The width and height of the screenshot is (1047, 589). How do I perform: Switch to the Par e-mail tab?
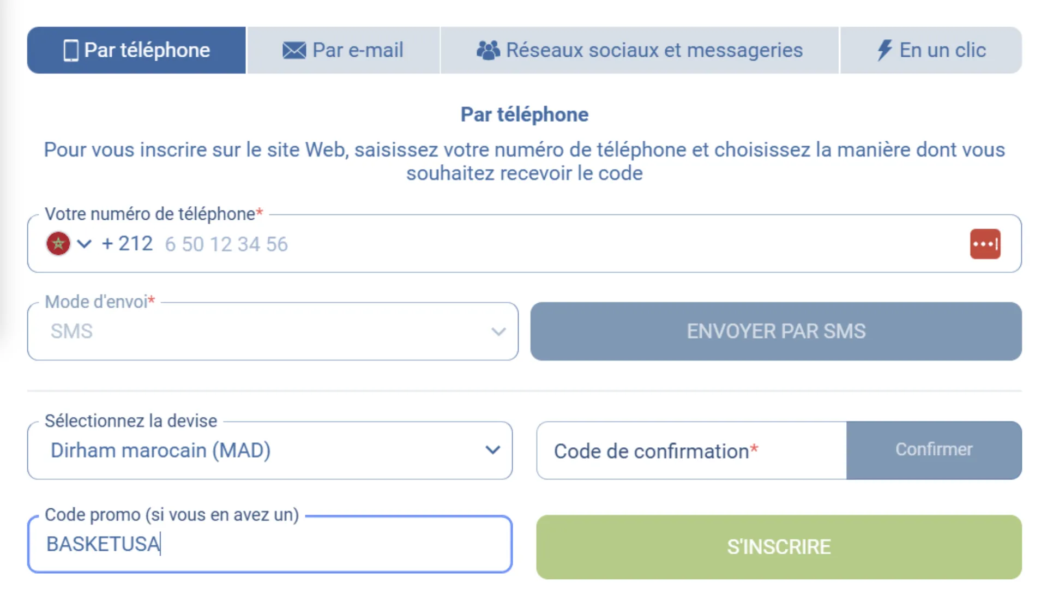344,50
